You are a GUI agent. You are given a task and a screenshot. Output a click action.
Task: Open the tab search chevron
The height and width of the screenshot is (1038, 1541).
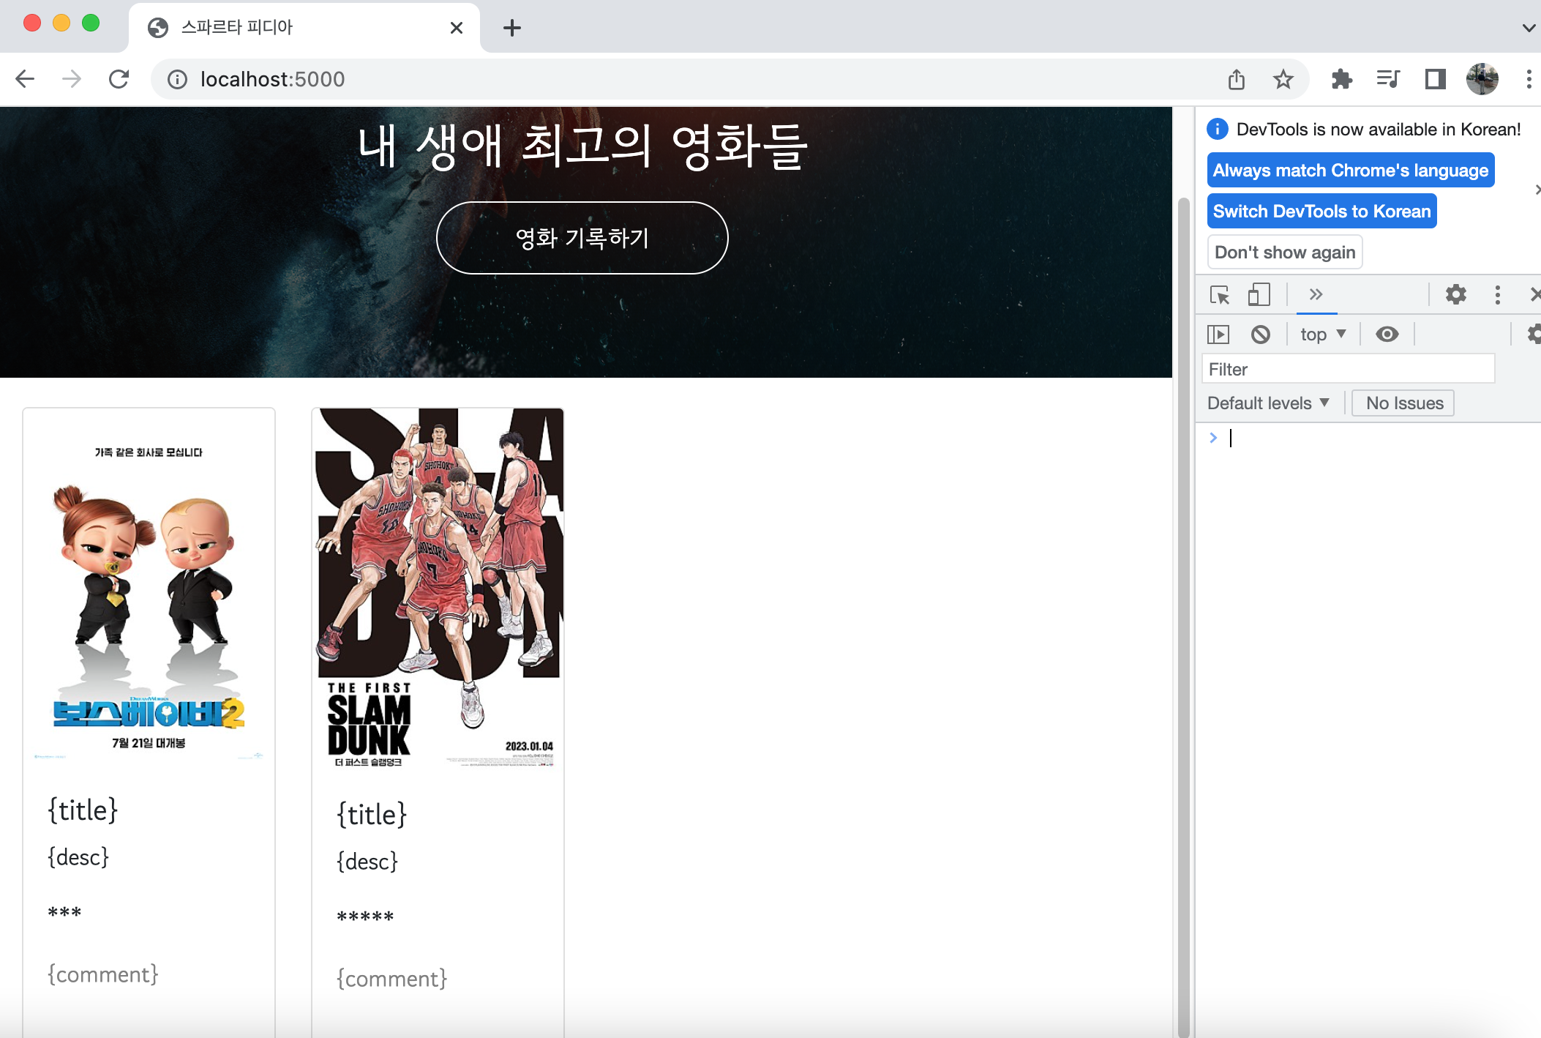[x=1529, y=28]
